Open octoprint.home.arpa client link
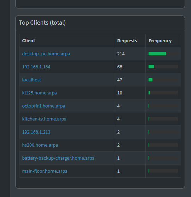191x197 pixels. (x=44, y=106)
